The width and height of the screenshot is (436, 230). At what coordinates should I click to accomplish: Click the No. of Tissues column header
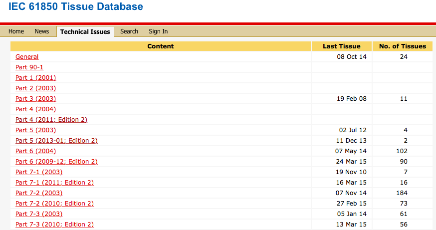403,46
